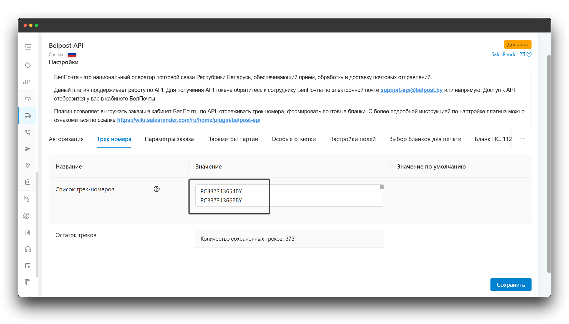Screen dimensions: 569x324
Task: Switch to the Авторизация tab
Action: (66, 139)
